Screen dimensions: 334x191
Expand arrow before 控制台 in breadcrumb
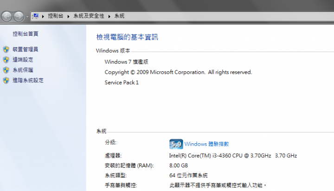coord(43,16)
